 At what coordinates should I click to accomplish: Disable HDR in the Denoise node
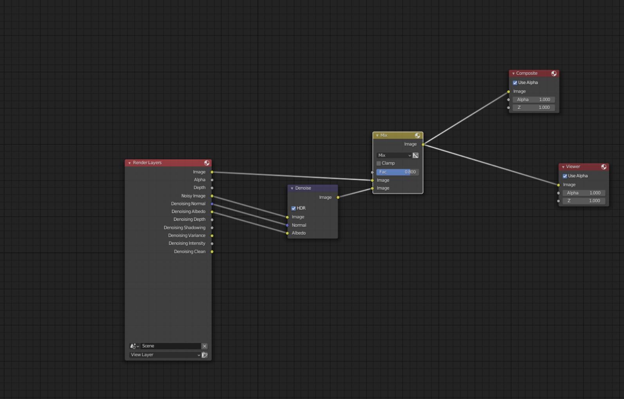[293, 208]
